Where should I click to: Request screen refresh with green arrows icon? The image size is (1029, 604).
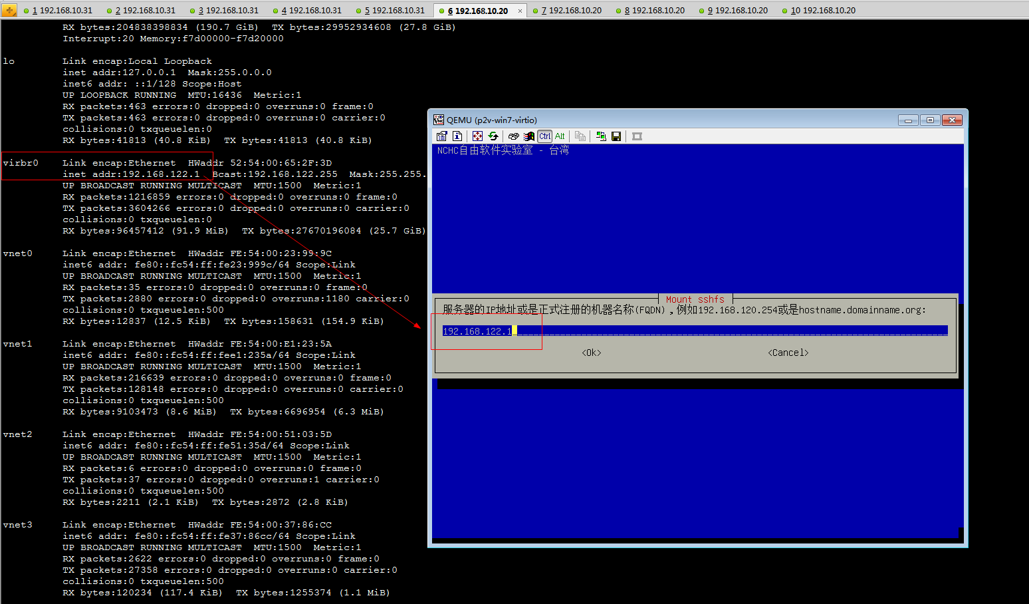pyautogui.click(x=493, y=136)
